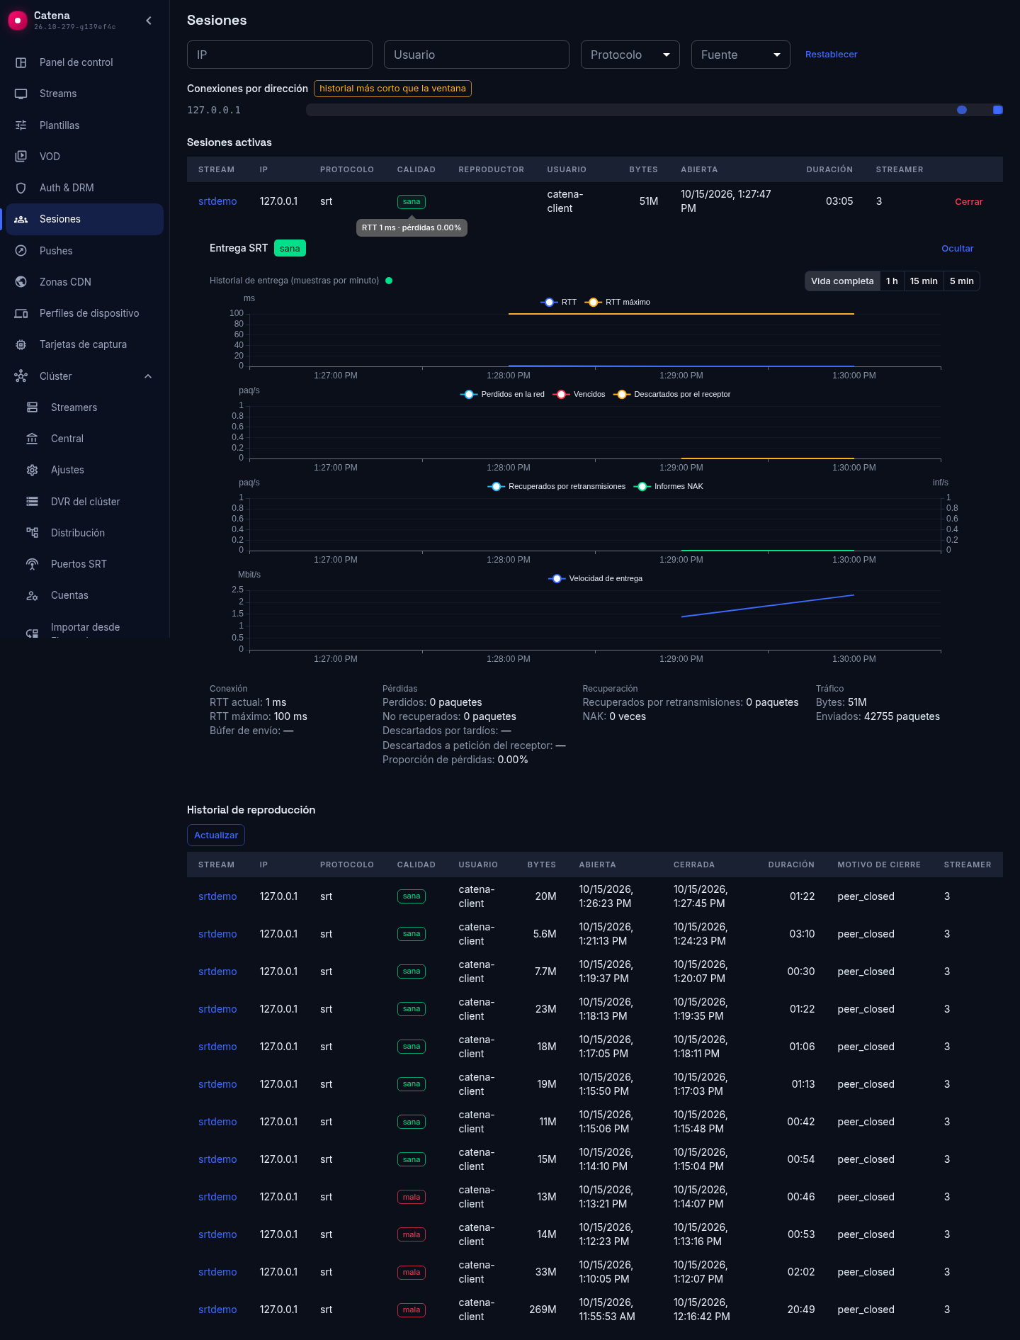The width and height of the screenshot is (1020, 1340).
Task: Select the 1 h time range
Action: pos(892,281)
